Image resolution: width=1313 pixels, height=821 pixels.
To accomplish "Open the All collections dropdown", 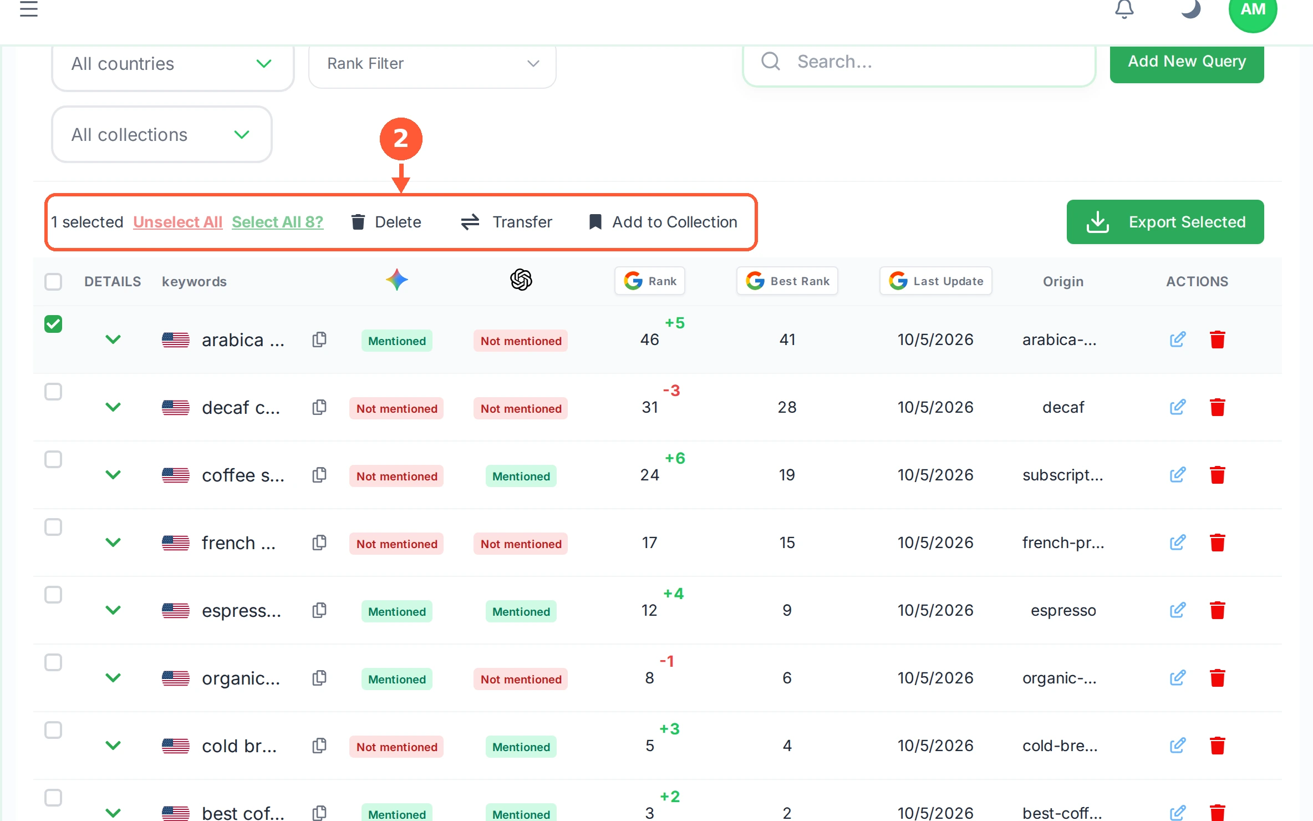I will click(162, 135).
